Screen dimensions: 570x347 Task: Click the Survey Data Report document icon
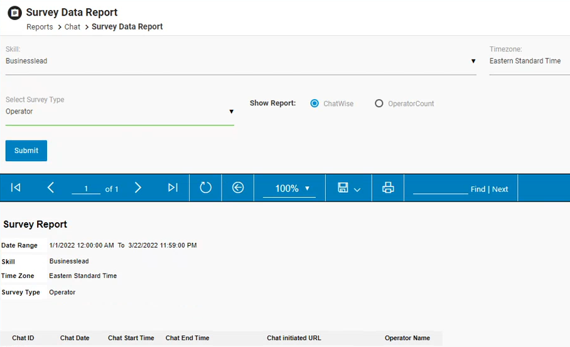click(x=14, y=13)
